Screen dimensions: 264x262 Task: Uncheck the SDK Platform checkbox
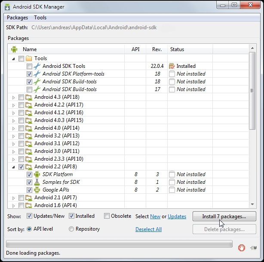pos(29,174)
